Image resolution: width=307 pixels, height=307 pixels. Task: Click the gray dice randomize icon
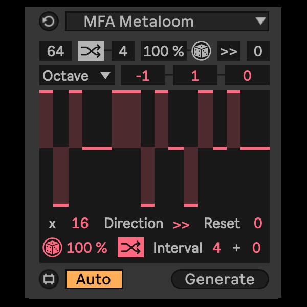click(x=201, y=51)
